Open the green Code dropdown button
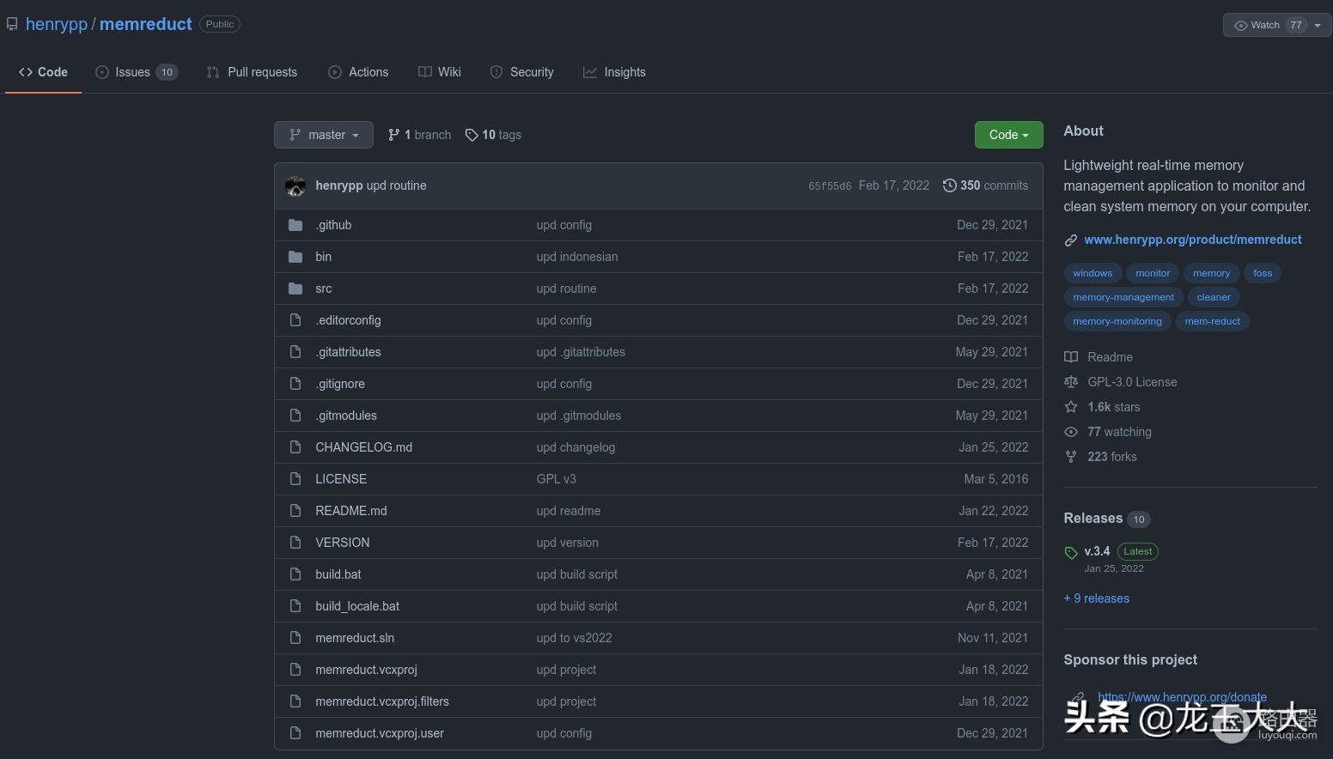Viewport: 1333px width, 759px height. (x=1008, y=135)
